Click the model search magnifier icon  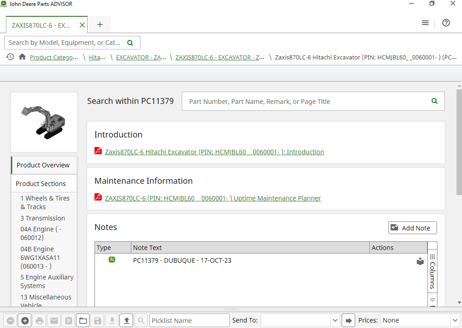tap(130, 43)
